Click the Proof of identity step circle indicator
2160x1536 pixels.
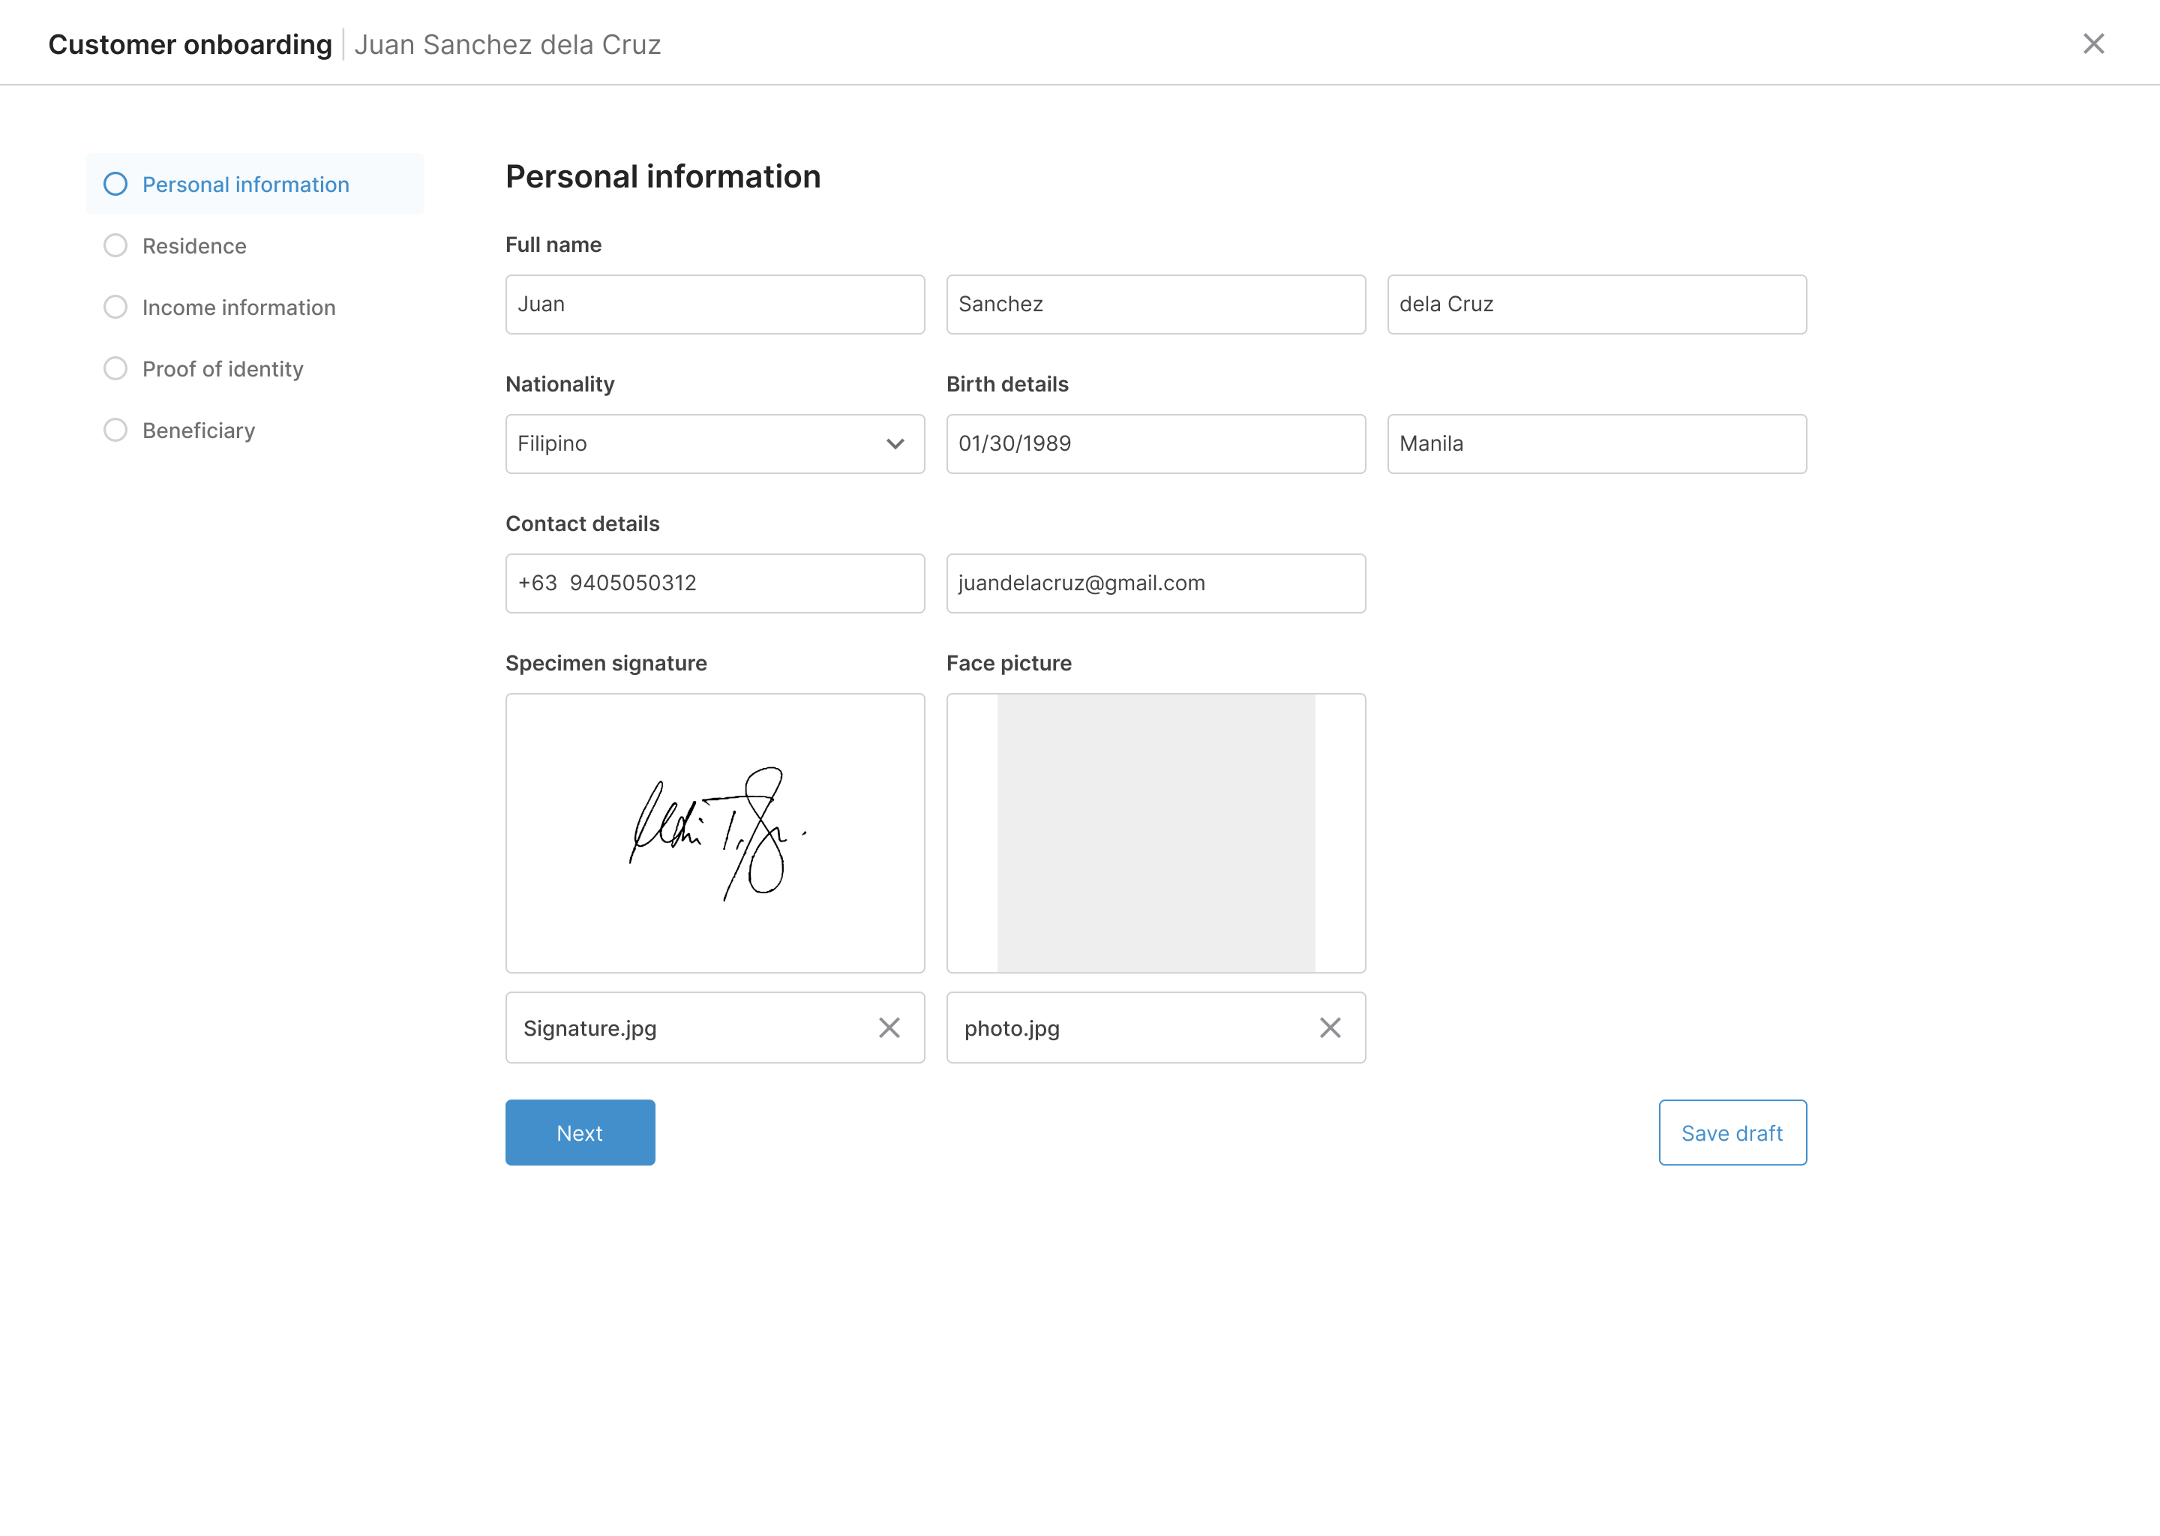[x=115, y=368]
